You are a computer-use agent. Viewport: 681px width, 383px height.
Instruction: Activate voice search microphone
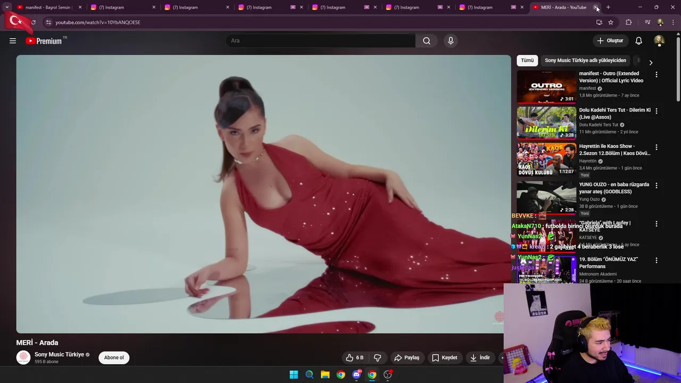pos(451,41)
